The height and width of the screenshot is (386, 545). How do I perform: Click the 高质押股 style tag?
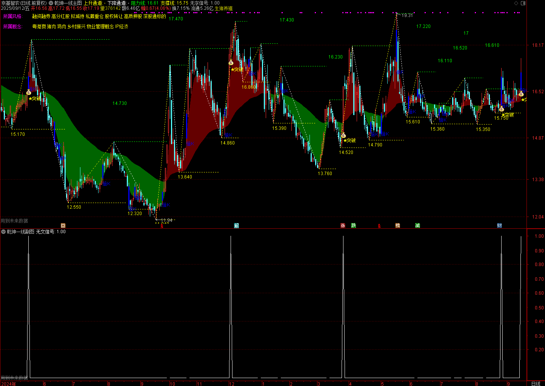pyautogui.click(x=133, y=16)
